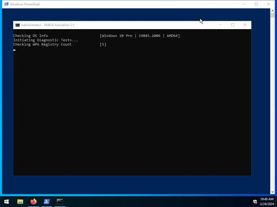The width and height of the screenshot is (277, 207).
Task: Minimize the KMS38 Activation window
Action: 220,25
